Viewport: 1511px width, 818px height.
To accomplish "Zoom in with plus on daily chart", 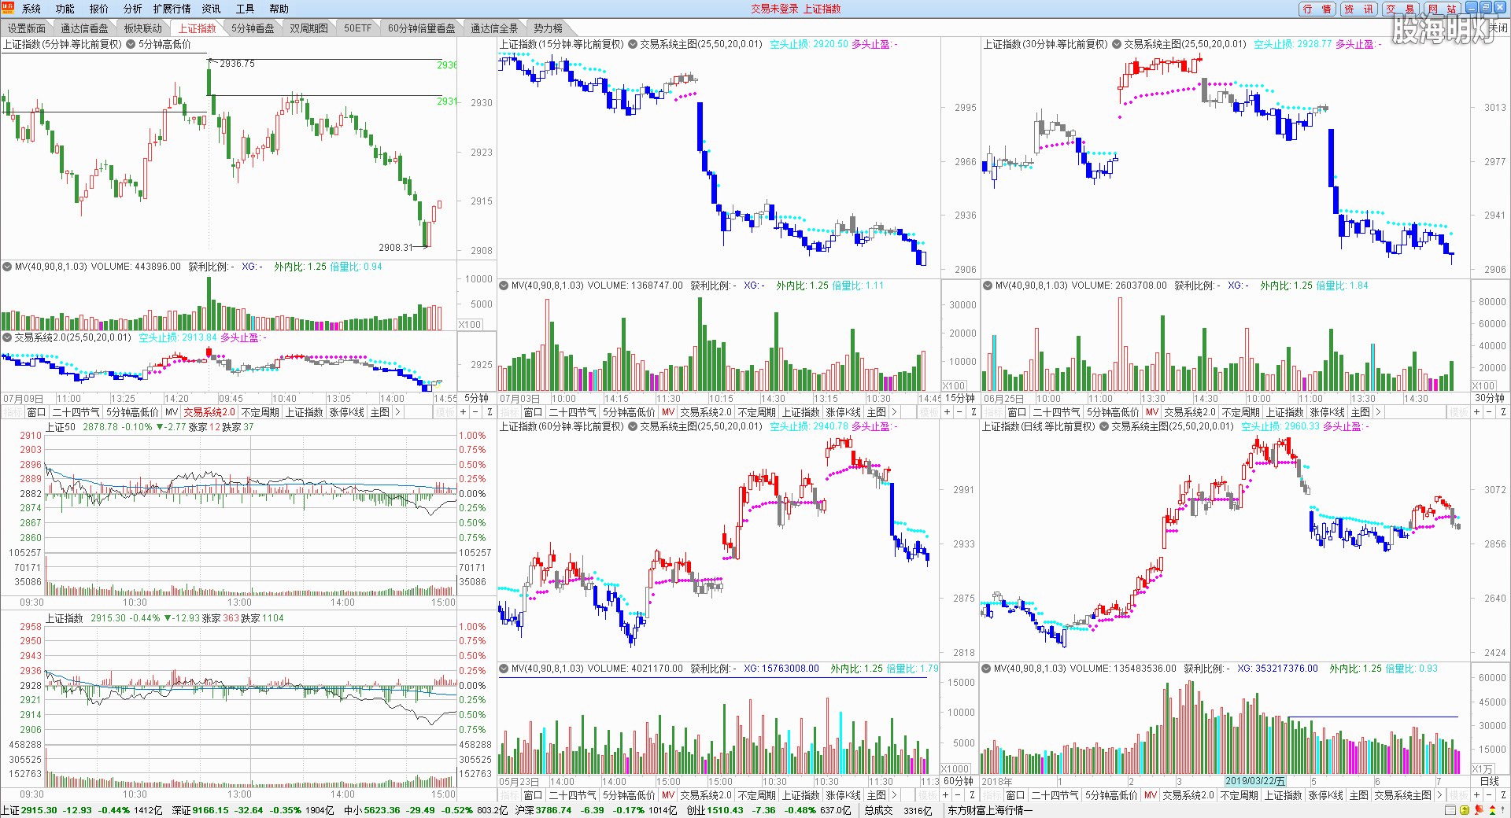I will tap(1477, 795).
